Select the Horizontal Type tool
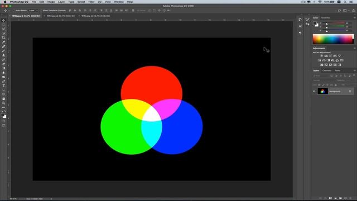This screenshot has height=201, width=357. click(x=3, y=85)
